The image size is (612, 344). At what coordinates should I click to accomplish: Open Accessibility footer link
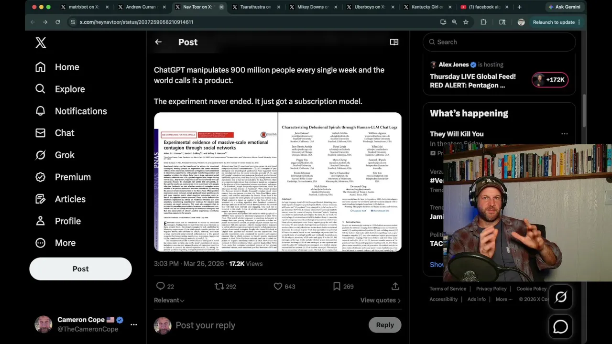[x=444, y=299]
